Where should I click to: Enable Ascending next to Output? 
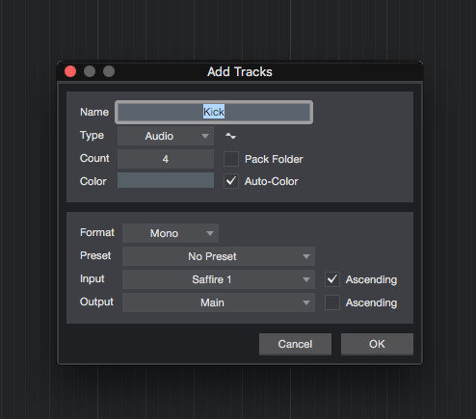tap(332, 302)
